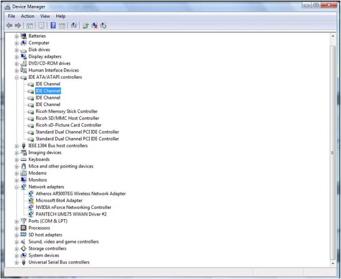The height and width of the screenshot is (279, 341).
Task: Open Properties via the toolbar sheet icon
Action: tap(41, 26)
